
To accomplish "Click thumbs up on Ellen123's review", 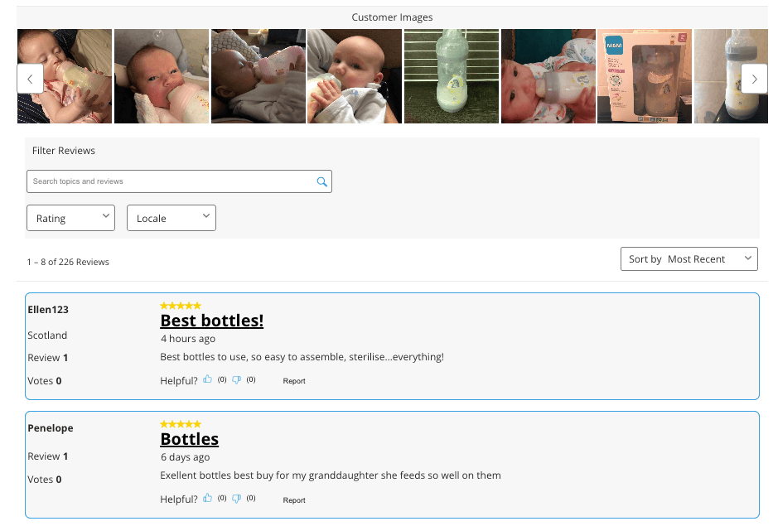I will point(208,380).
